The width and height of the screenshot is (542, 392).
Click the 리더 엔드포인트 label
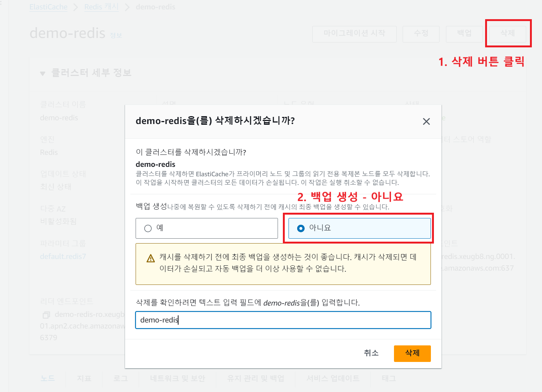pos(67,301)
